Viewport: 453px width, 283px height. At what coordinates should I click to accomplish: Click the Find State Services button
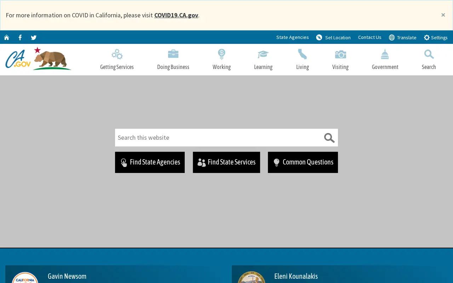(x=226, y=162)
